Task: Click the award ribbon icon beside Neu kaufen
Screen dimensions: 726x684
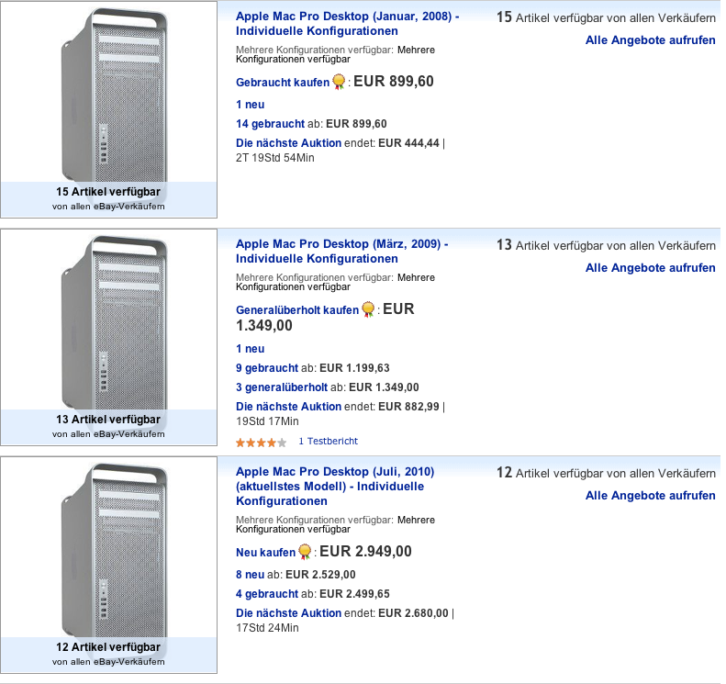Action: click(305, 552)
